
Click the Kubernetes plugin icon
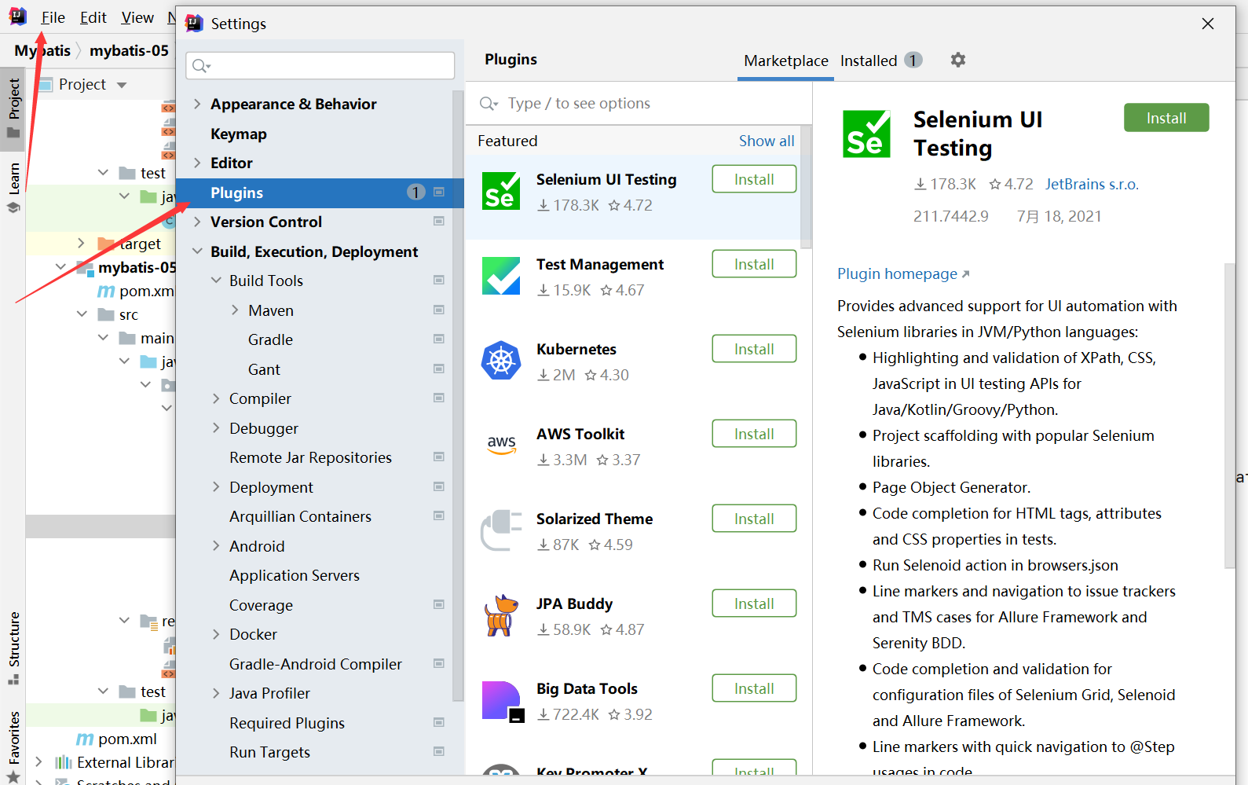501,361
